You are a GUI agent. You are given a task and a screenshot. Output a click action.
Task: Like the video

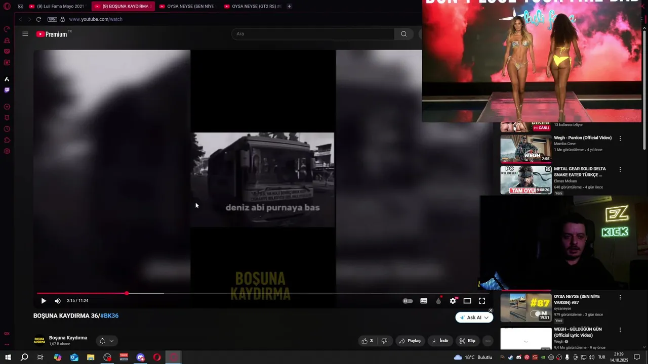(x=368, y=341)
